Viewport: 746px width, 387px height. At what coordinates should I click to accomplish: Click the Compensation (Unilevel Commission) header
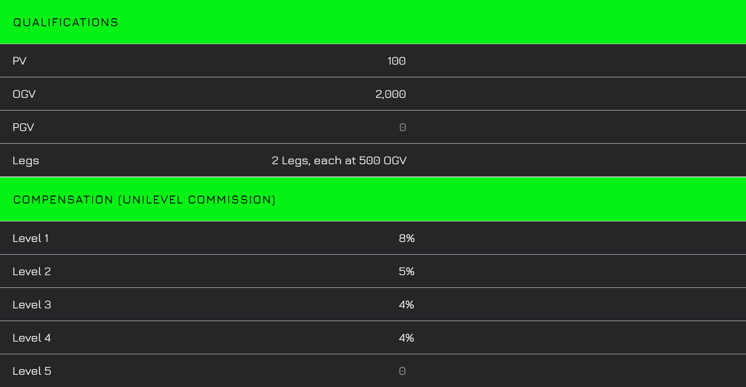point(144,200)
